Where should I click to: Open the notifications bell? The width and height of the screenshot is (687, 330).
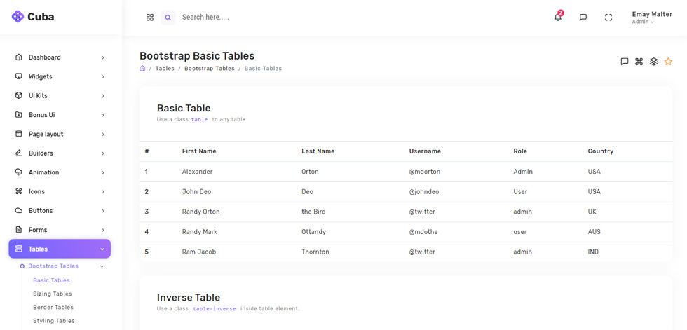pos(558,17)
